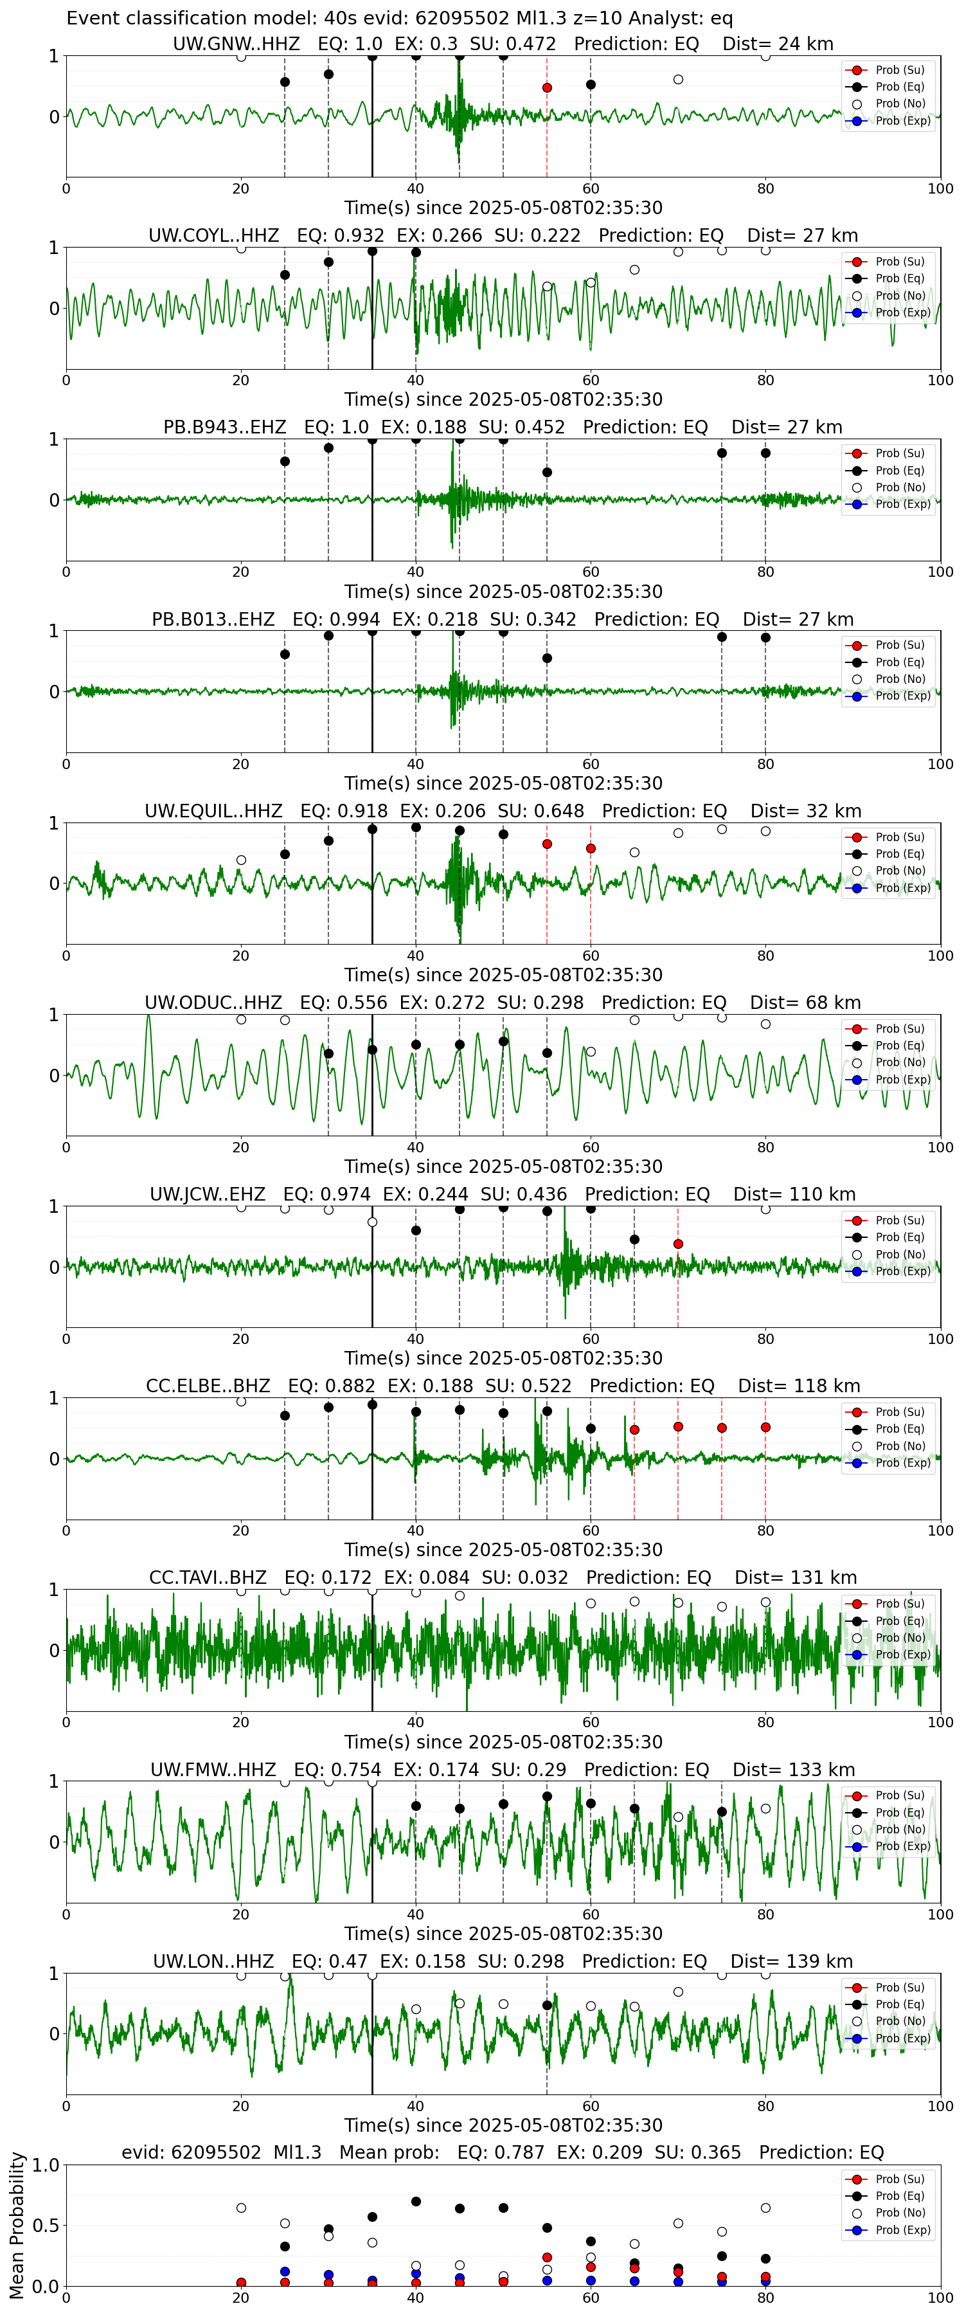
Task: Click the UW.EQUIL..HHZ subplot title
Action: (x=503, y=811)
